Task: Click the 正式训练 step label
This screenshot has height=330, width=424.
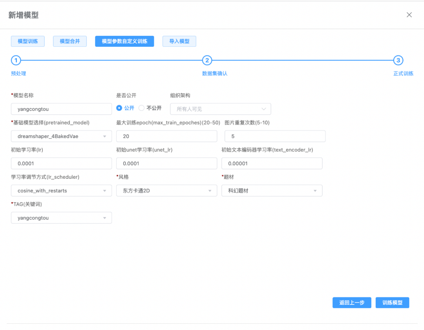Action: pyautogui.click(x=403, y=73)
